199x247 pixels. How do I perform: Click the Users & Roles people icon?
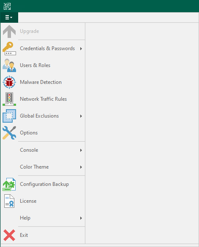point(9,65)
